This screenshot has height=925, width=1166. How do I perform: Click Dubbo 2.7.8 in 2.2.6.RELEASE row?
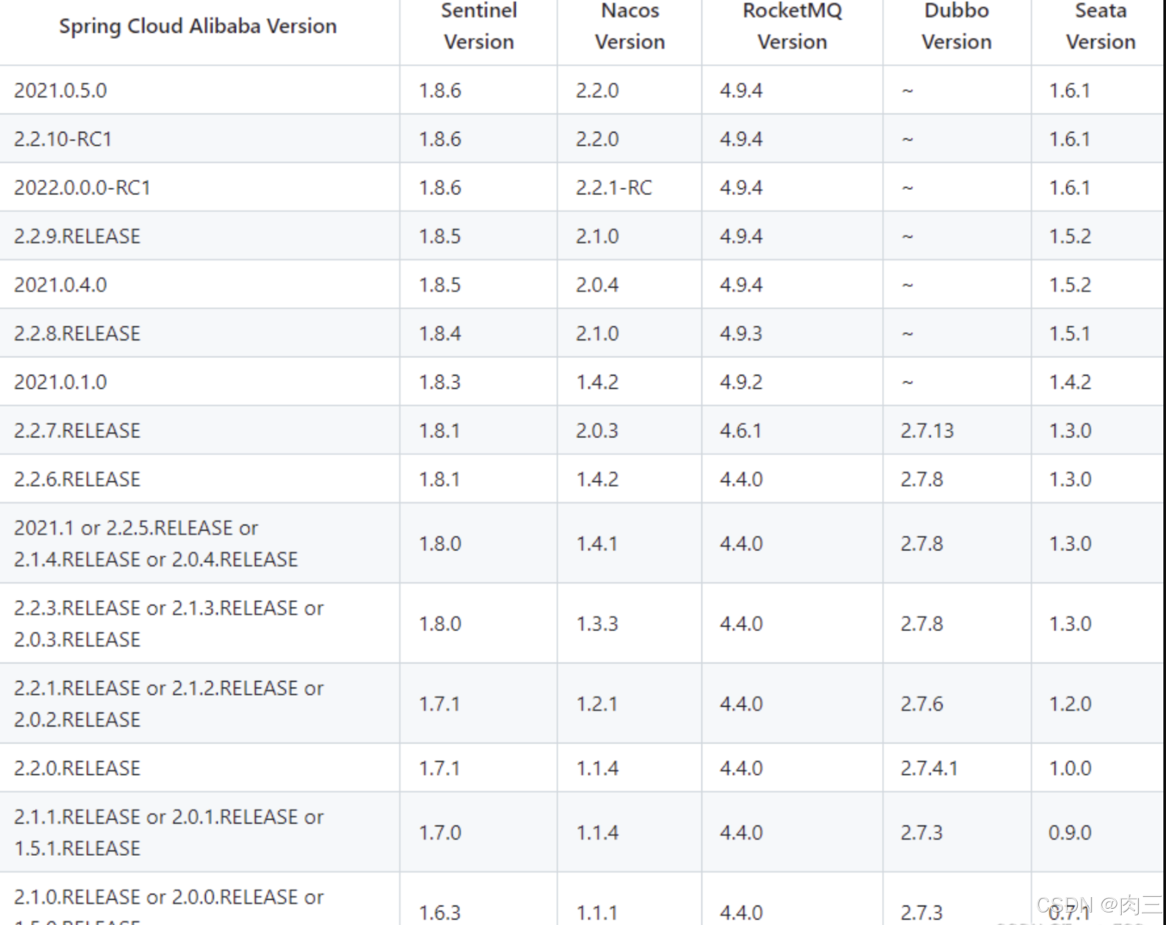coord(922,479)
